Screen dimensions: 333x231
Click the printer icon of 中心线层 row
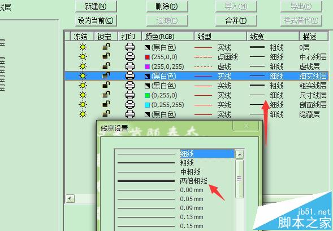[130, 57]
